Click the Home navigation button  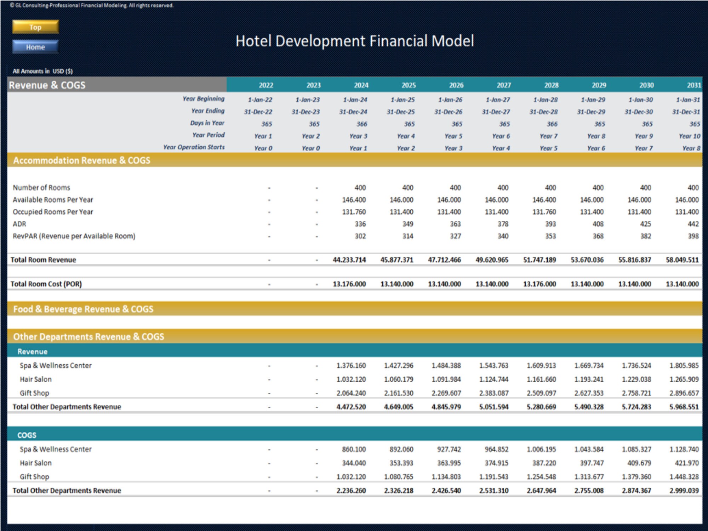[x=35, y=47]
